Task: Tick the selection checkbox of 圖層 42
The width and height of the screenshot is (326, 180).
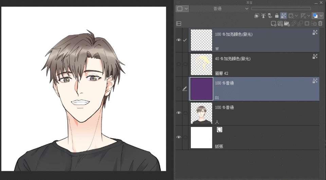Action: pyautogui.click(x=185, y=64)
